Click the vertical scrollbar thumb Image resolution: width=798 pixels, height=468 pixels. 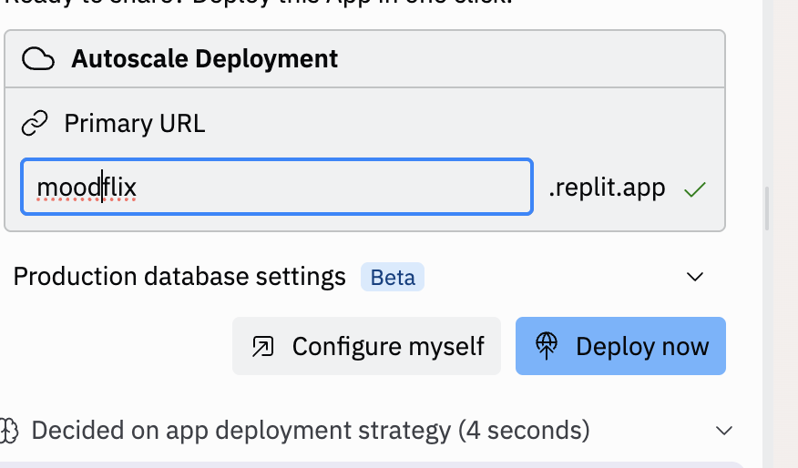point(767,209)
